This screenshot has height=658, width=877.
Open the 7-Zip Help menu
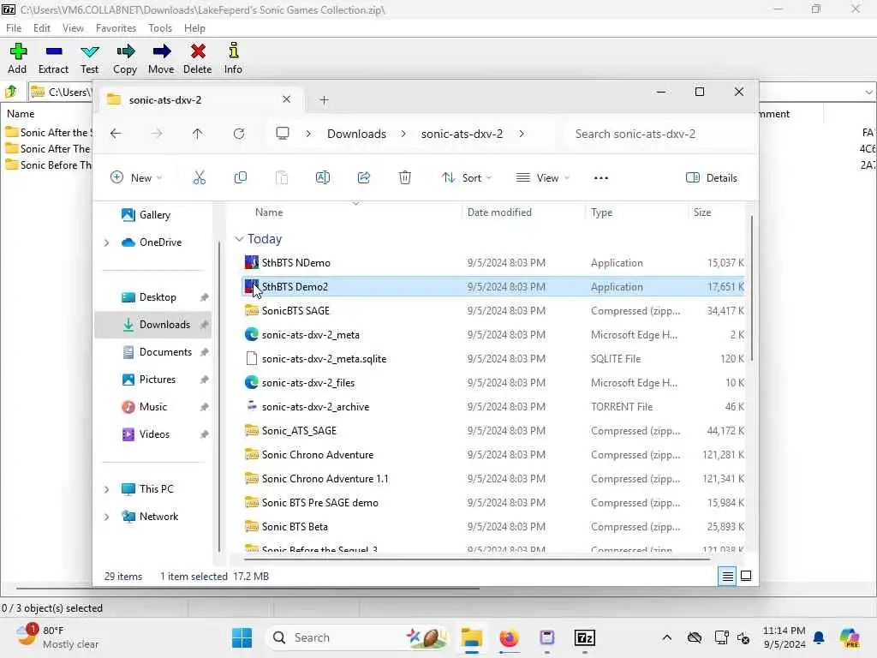(x=194, y=28)
